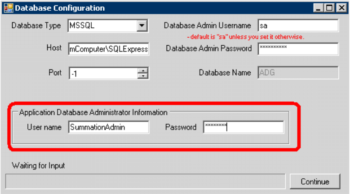
Task: Click the MSSQL combo box value
Action: tap(102, 26)
